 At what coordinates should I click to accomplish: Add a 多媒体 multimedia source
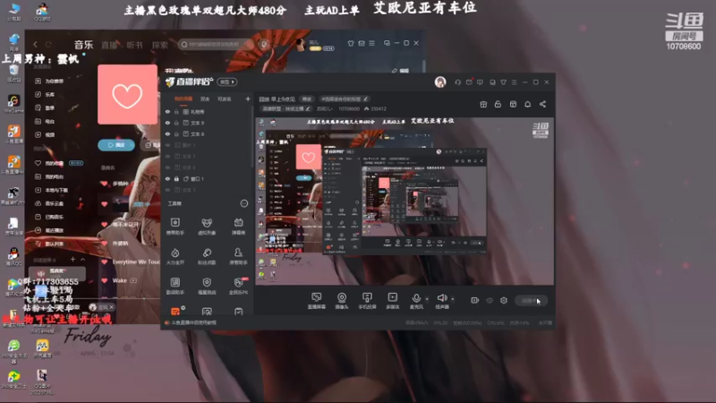(x=392, y=301)
